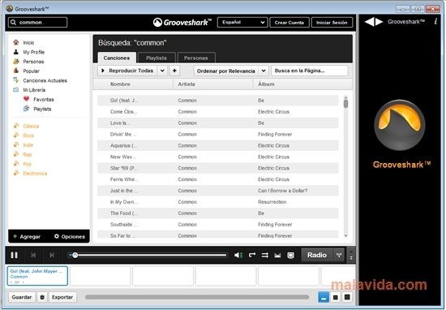Image resolution: width=446 pixels, height=310 pixels.
Task: Sort by Artista column header
Action: (x=187, y=84)
